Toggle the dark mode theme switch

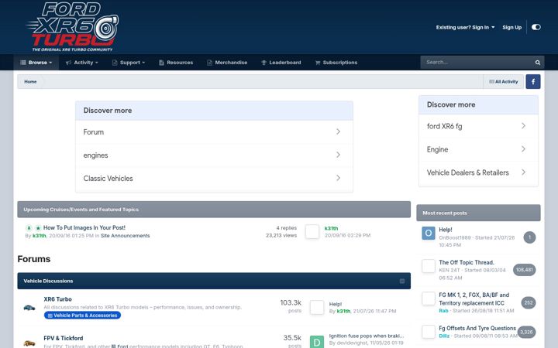click(x=536, y=27)
